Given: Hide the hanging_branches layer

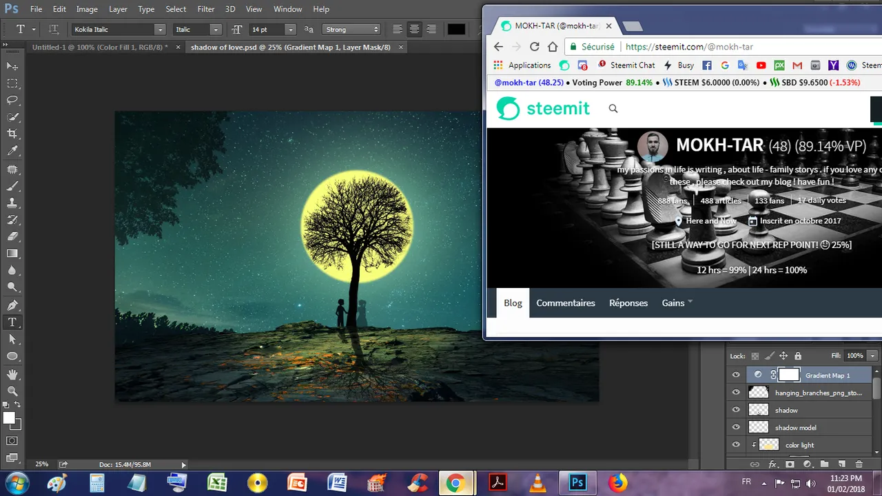Looking at the screenshot, I should (x=736, y=393).
